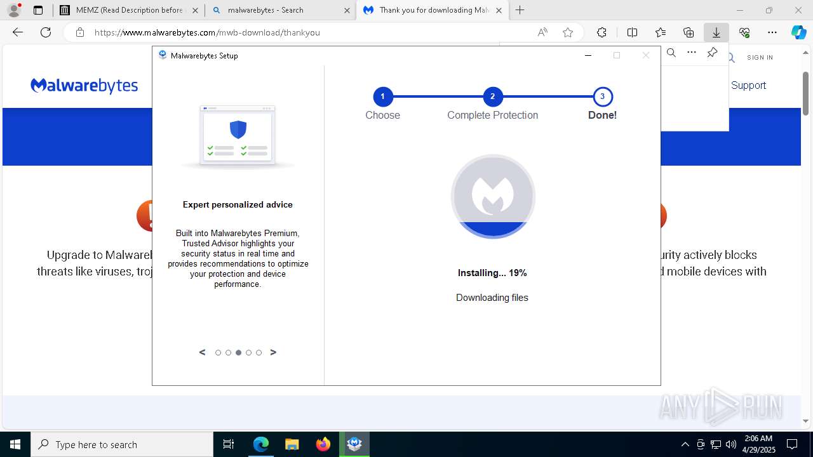The width and height of the screenshot is (813, 457).
Task: Pin the downloads flyout
Action: pos(712,53)
